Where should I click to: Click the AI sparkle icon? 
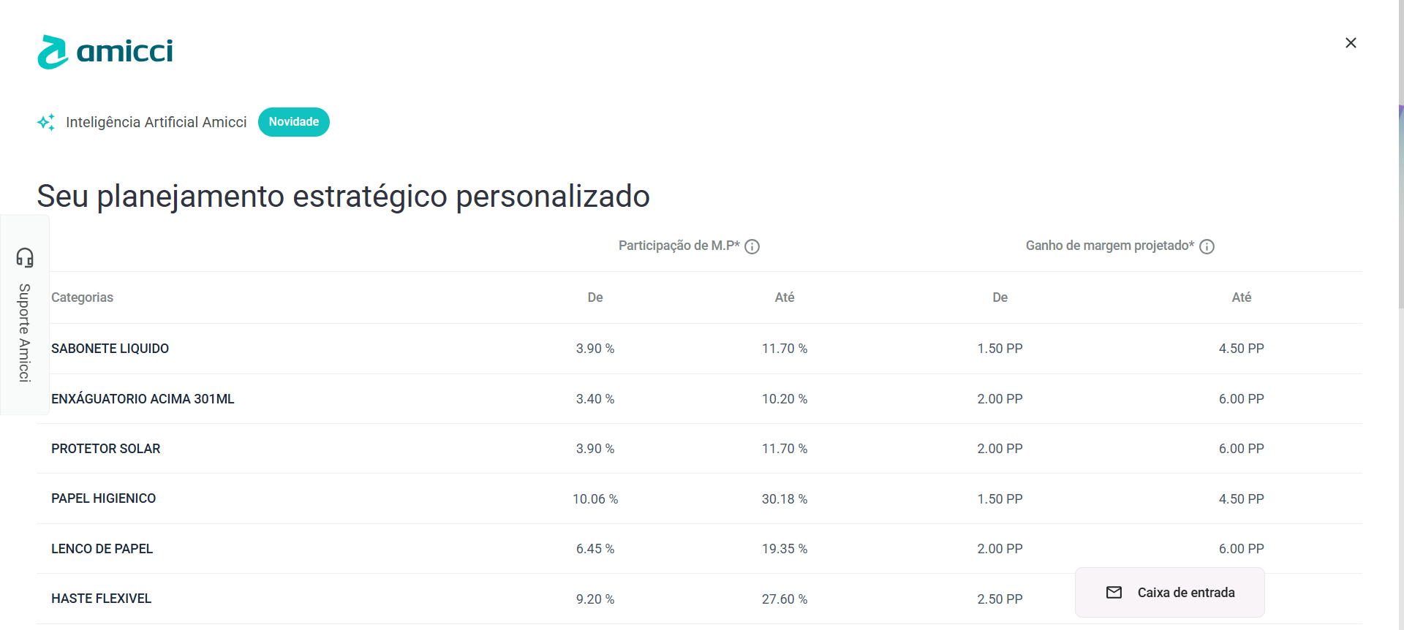[x=46, y=122]
